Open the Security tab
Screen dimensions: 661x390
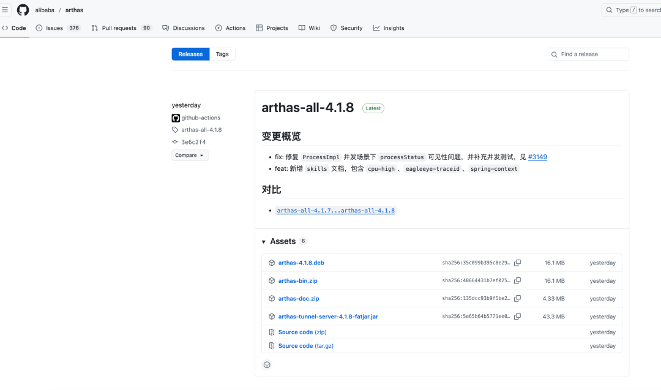(x=346, y=28)
